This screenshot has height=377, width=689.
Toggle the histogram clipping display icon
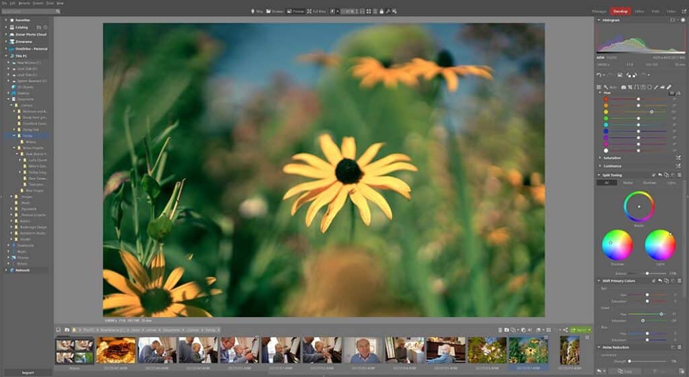point(672,19)
